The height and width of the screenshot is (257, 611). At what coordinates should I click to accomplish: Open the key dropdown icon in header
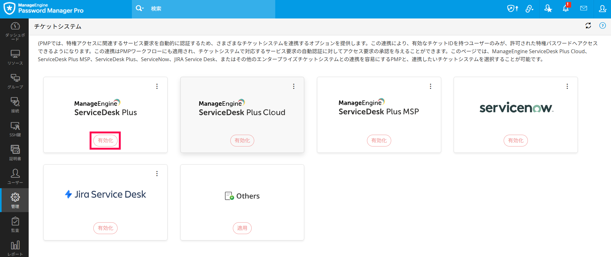point(529,9)
